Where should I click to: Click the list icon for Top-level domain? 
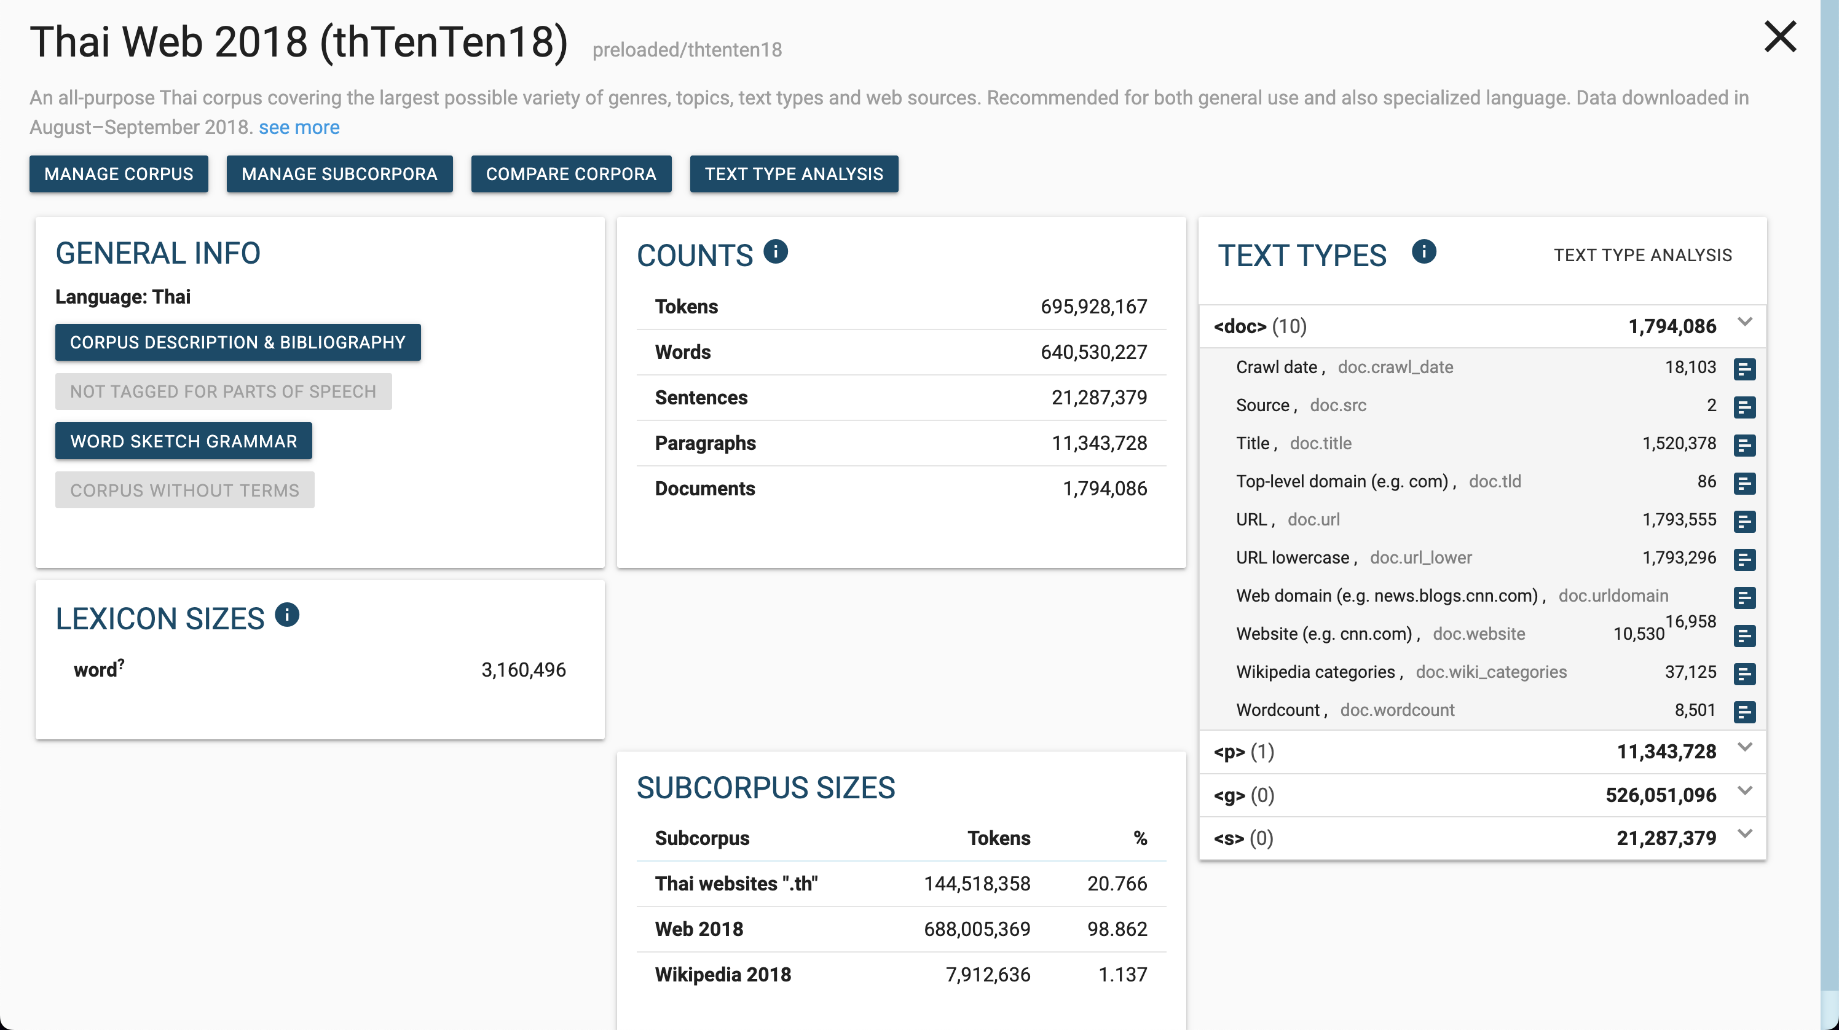(1744, 483)
